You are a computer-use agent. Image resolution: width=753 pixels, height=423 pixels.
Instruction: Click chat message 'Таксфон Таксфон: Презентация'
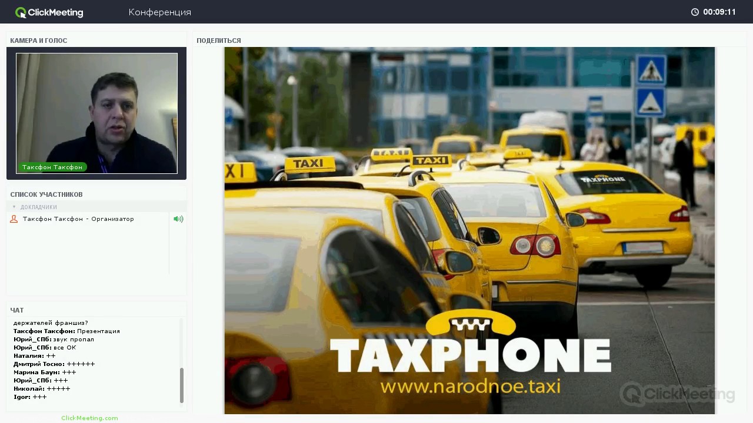(66, 331)
